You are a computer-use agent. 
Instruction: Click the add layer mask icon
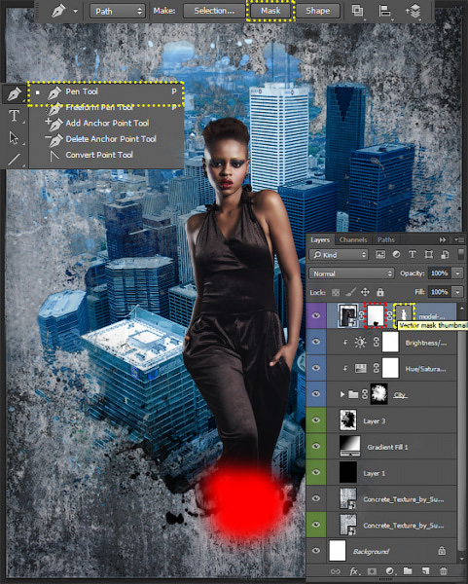(372, 571)
